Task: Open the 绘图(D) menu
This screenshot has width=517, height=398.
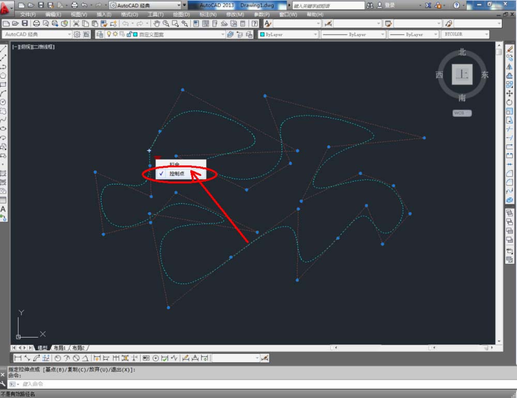Action: click(x=181, y=14)
